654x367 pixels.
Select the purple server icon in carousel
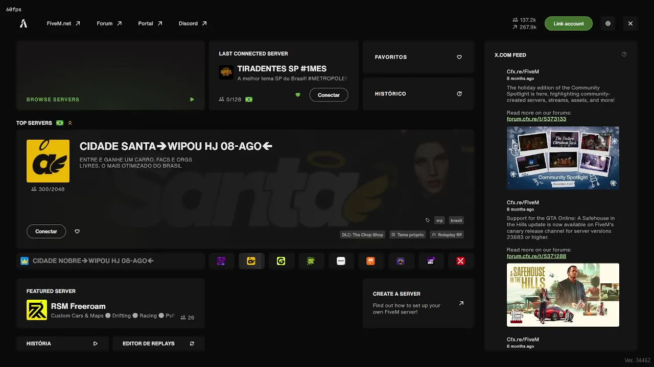[x=221, y=261]
